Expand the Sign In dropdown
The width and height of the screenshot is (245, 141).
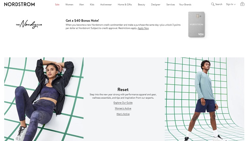[x=231, y=4]
